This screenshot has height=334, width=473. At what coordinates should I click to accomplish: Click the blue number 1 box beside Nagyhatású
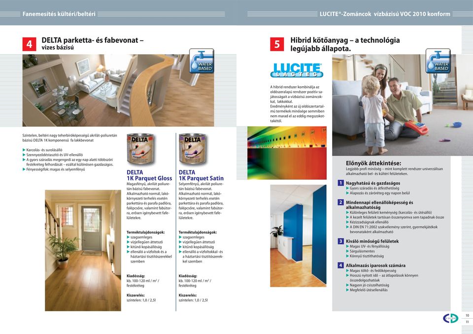(x=340, y=183)
